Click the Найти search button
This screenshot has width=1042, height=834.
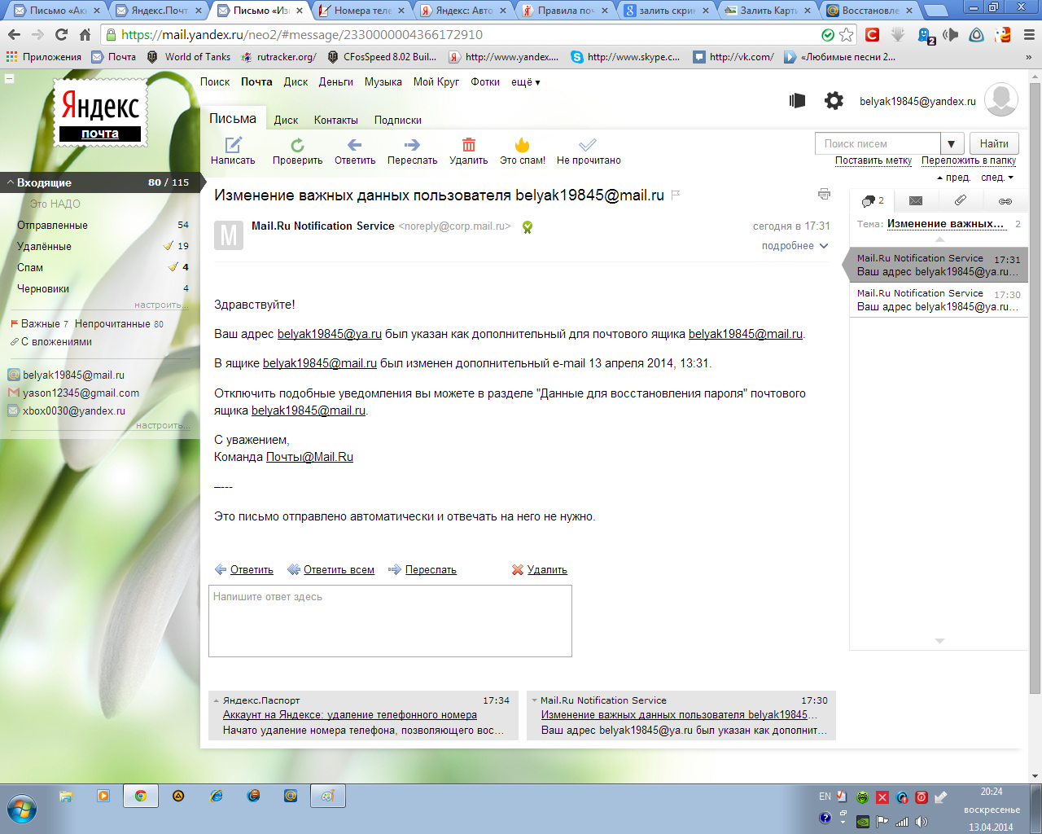point(994,143)
